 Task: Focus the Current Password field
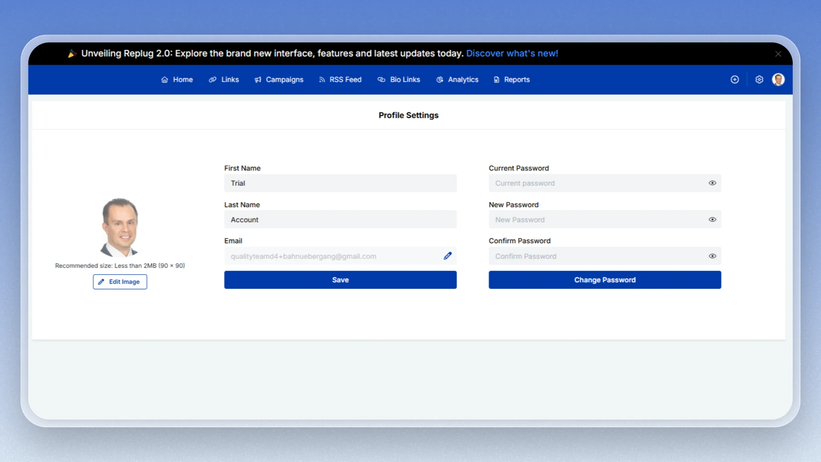(x=605, y=183)
